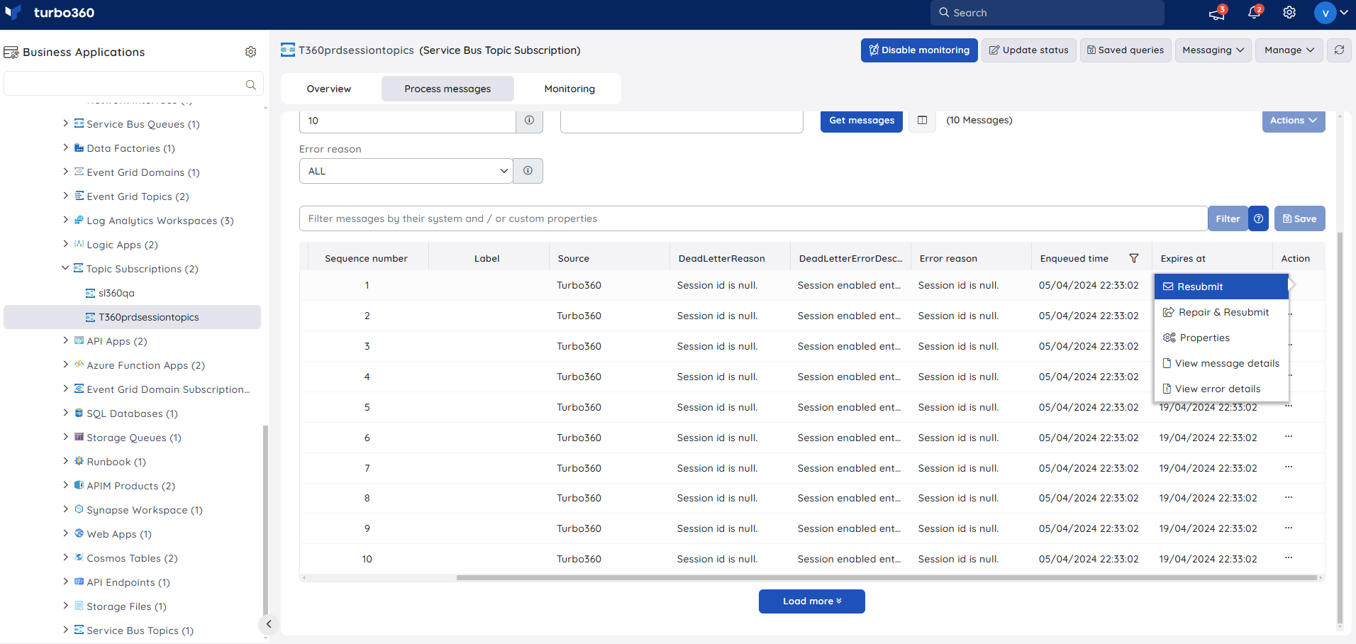Viewport: 1356px width, 644px height.
Task: Click the info icon beside the message count field
Action: (x=529, y=121)
